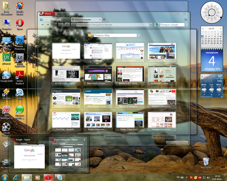Go to next month in calendar gadget
Viewport: 227px width, 181px height.
[x=221, y=29]
